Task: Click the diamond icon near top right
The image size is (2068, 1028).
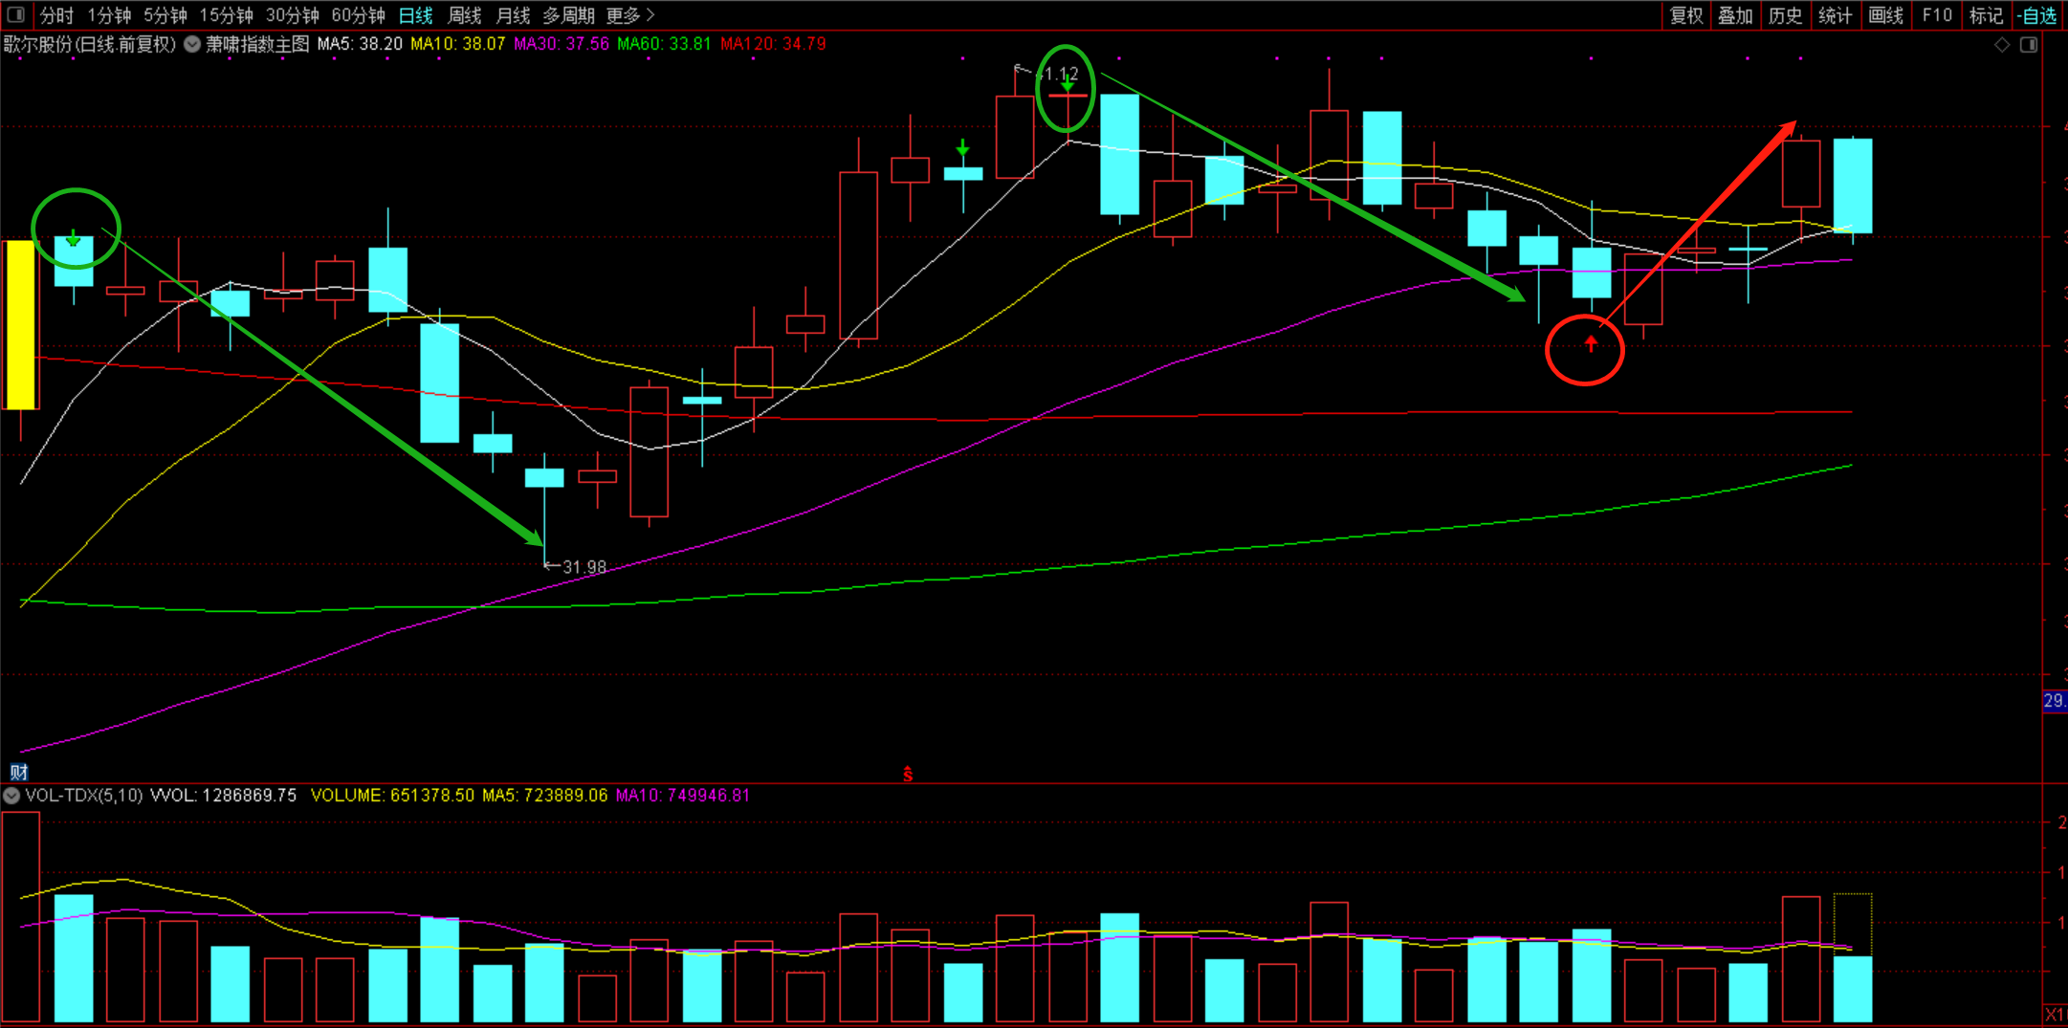Action: pos(2002,45)
